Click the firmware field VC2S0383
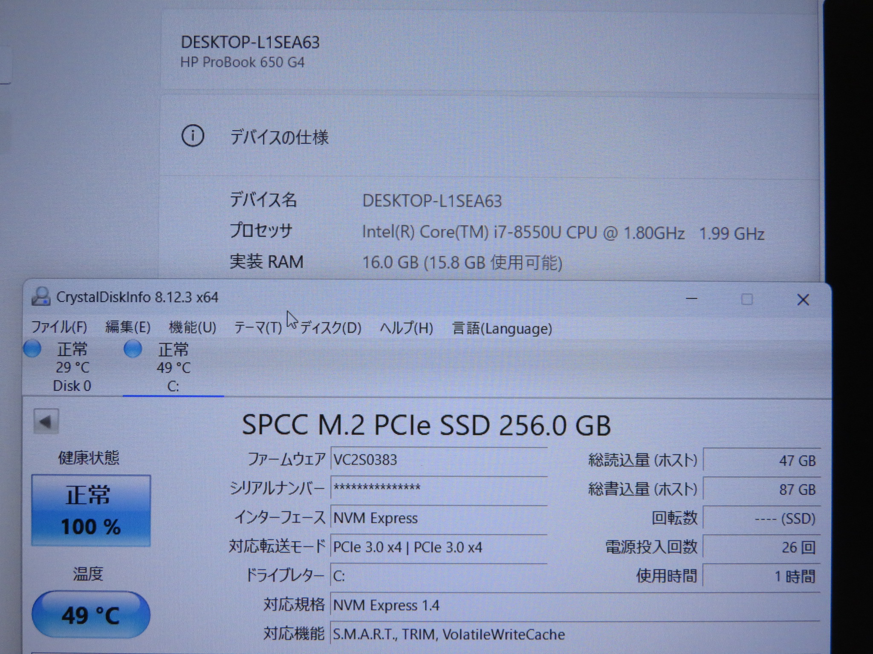The width and height of the screenshot is (873, 654). [439, 460]
